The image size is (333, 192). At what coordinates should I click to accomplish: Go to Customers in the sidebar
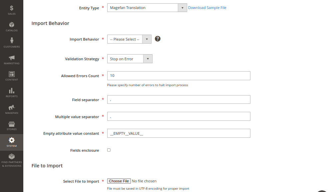(11, 43)
